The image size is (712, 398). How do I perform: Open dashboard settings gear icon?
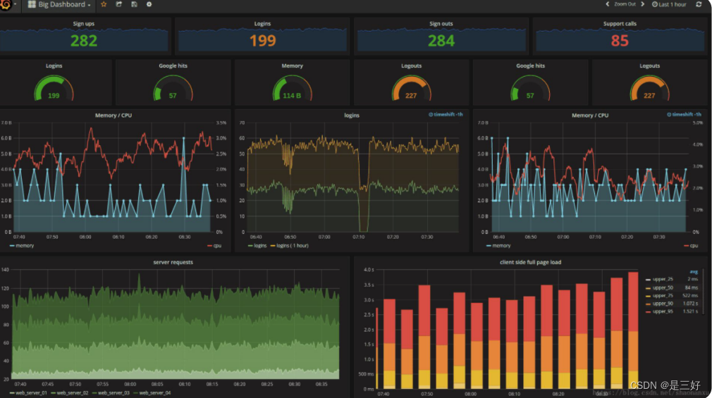click(149, 4)
